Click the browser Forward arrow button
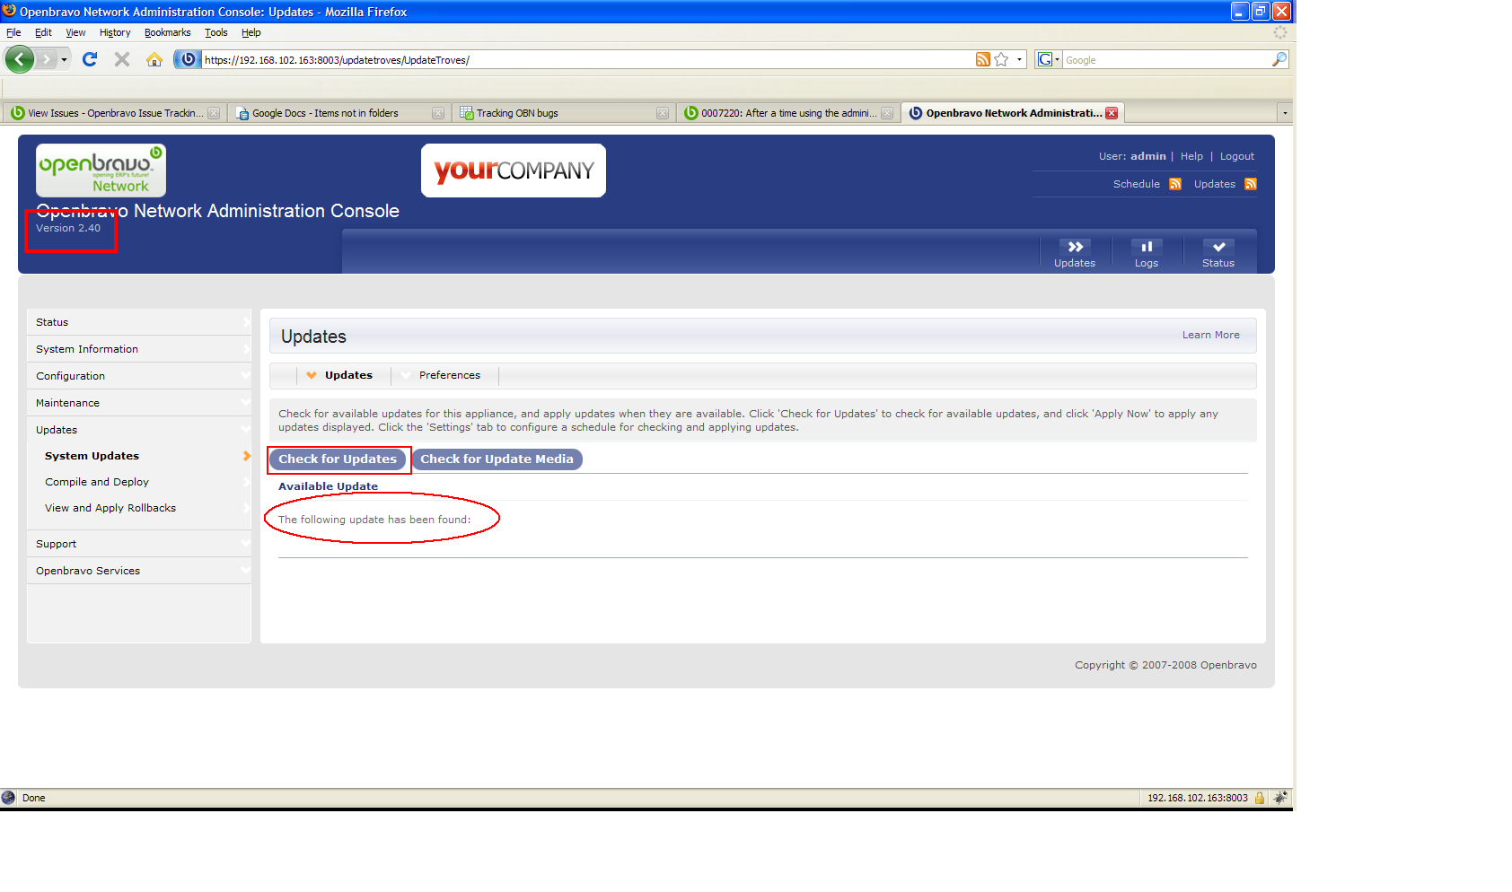The image size is (1512, 892). coord(47,59)
